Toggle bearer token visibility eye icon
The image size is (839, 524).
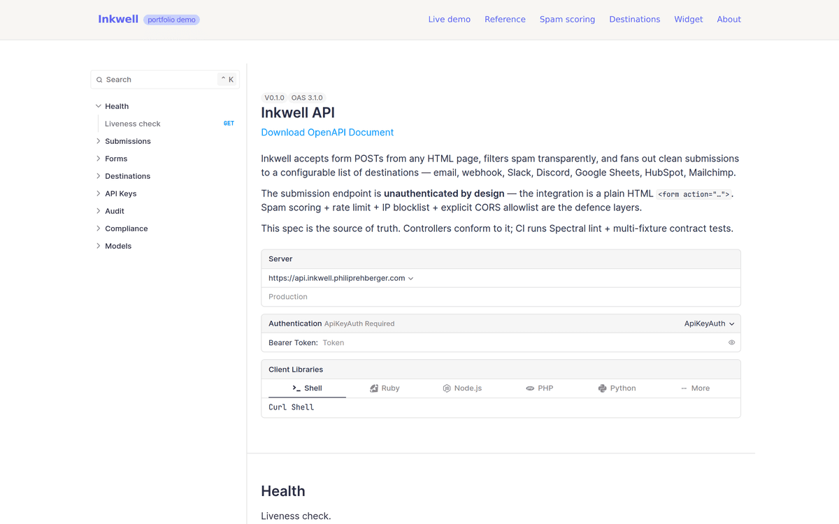tap(731, 343)
